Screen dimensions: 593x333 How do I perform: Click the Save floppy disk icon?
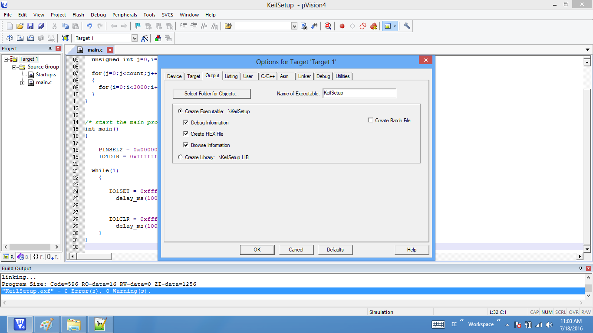pos(30,26)
